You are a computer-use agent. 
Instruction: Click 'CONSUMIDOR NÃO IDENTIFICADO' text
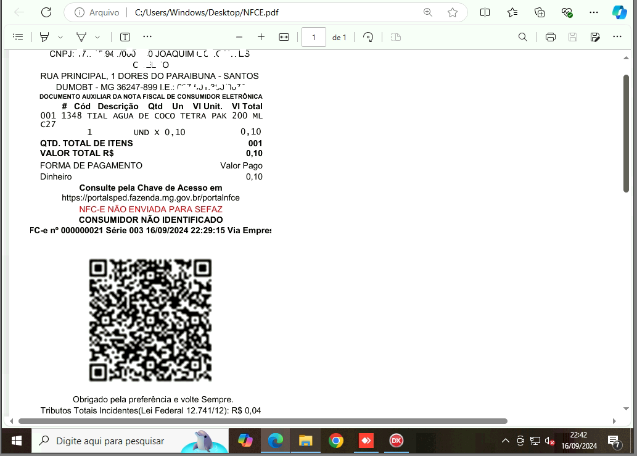[x=150, y=220]
